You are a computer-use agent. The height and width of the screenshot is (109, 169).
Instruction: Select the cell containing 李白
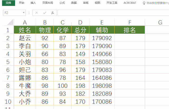25,46
